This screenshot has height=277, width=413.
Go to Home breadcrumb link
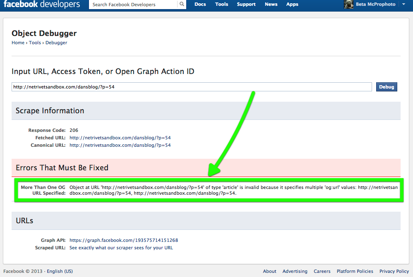pyautogui.click(x=18, y=43)
